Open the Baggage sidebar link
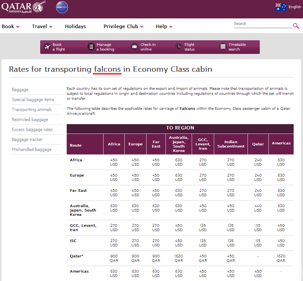Screen dimensions: 303x281 pos(20,90)
